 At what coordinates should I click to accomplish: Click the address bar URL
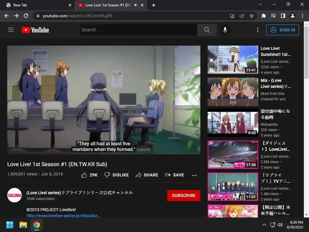(x=78, y=16)
